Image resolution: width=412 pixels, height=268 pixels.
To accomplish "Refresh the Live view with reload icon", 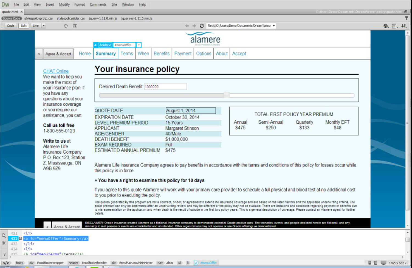I will [x=202, y=26].
